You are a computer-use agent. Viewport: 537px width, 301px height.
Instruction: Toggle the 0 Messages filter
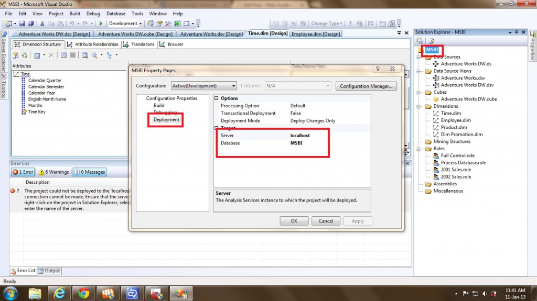[89, 172]
